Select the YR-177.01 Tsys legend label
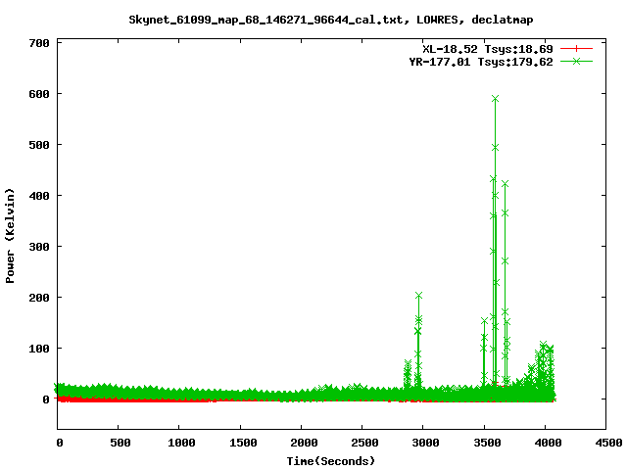The height and width of the screenshot is (470, 627). pyautogui.click(x=481, y=61)
